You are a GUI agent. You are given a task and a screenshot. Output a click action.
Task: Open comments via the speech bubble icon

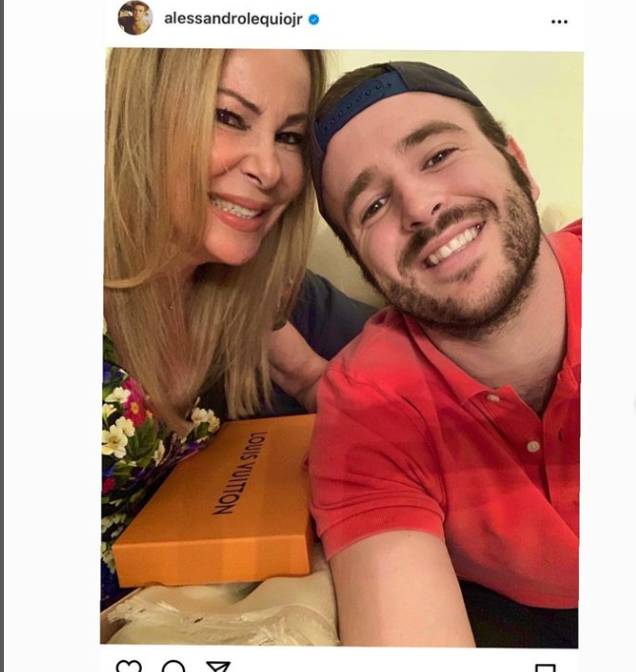(173, 667)
